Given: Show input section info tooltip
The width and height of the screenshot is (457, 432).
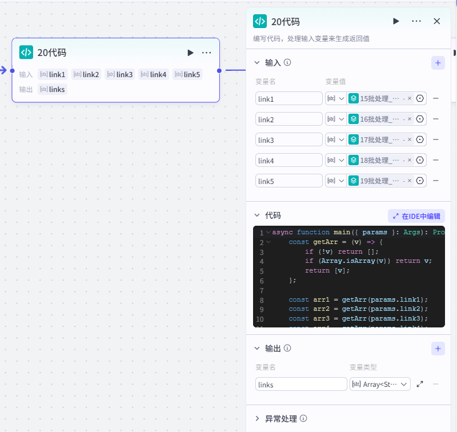Looking at the screenshot, I should 287,63.
